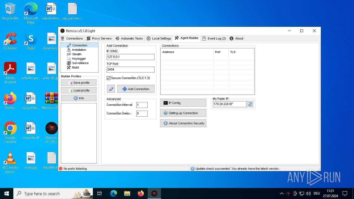Open the Automatic Tasks tab
Viewport: 354px width, 199px height.
tap(129, 38)
